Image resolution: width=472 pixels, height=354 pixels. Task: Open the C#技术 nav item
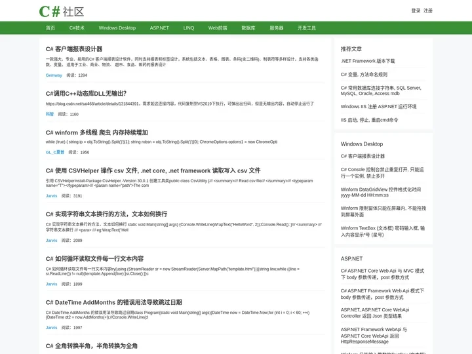77,28
